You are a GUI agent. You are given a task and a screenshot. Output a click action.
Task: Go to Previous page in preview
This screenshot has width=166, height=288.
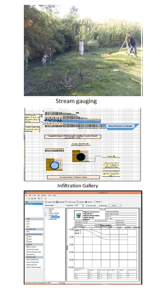pos(91,205)
